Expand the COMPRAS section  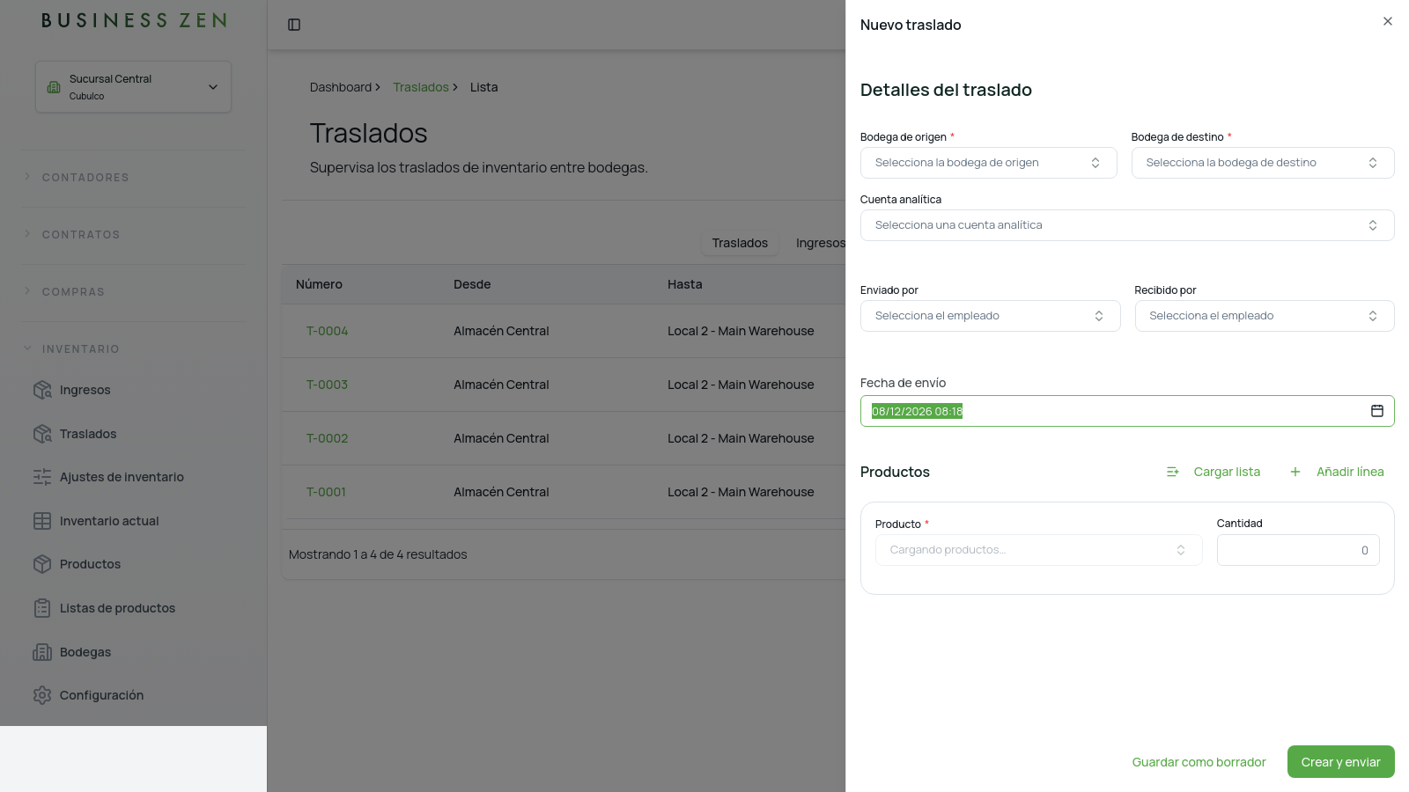72,292
